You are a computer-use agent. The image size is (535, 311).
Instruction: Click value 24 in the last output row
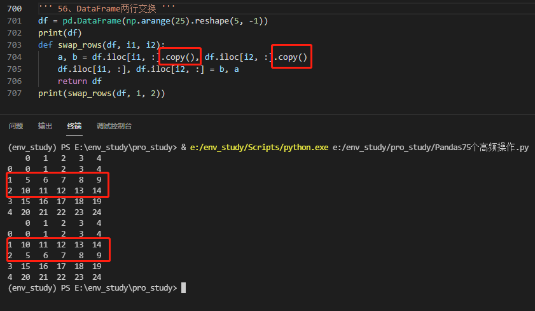coord(97,277)
